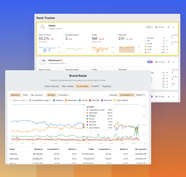
Task: Expand the *.adidas.com/* URL dropdown
Action: pos(62,29)
